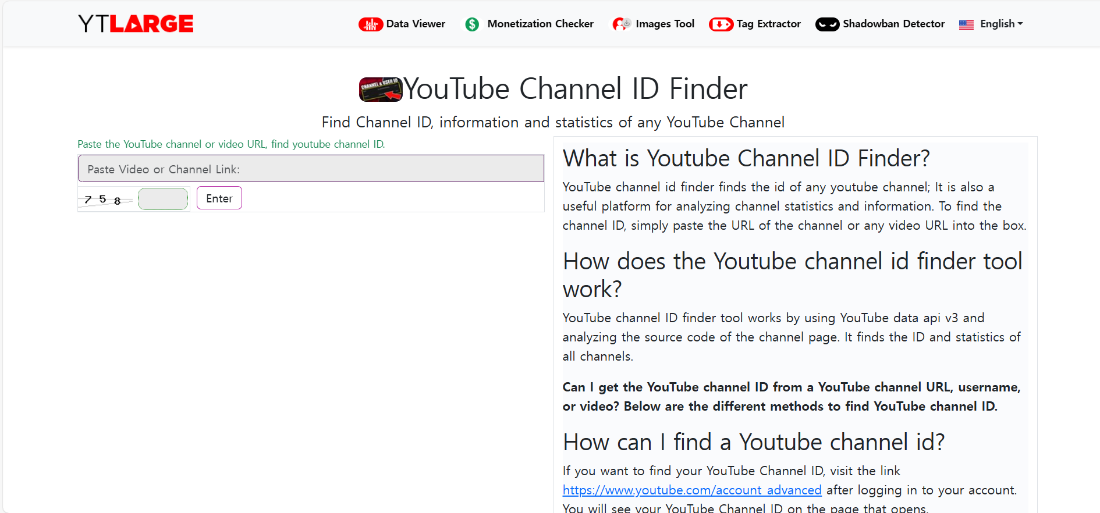Click the green dollar Monetization icon
The image size is (1100, 513).
tap(472, 24)
